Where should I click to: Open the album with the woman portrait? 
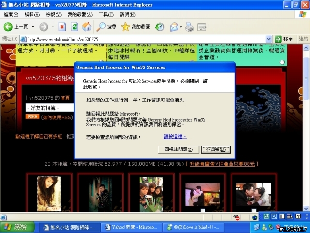click(49, 194)
